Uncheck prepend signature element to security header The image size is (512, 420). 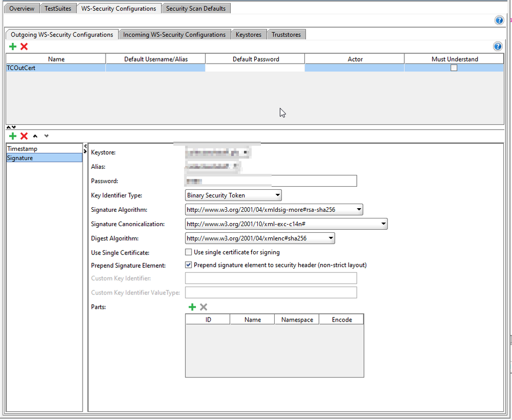(189, 265)
